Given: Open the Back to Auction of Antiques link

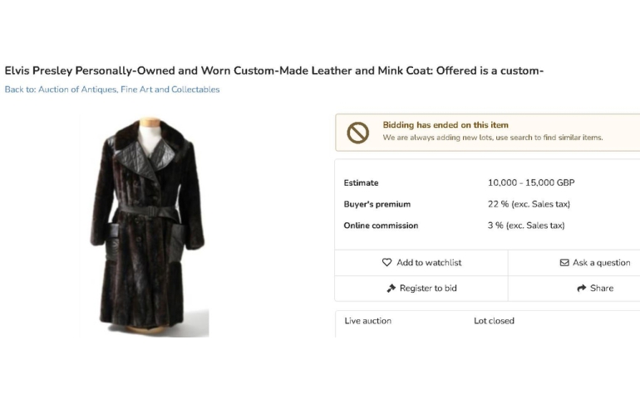Looking at the screenshot, I should click(112, 90).
